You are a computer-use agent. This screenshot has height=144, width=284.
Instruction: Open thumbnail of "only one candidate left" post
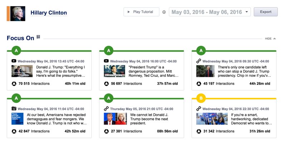[205, 71]
